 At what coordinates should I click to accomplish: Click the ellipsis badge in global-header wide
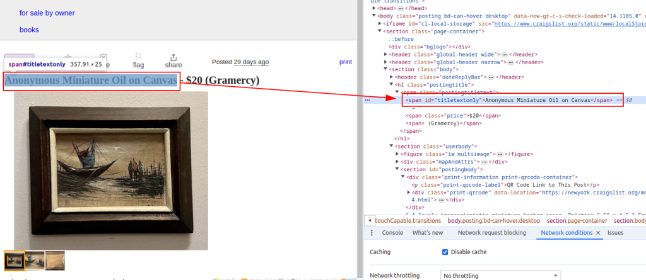tap(504, 55)
